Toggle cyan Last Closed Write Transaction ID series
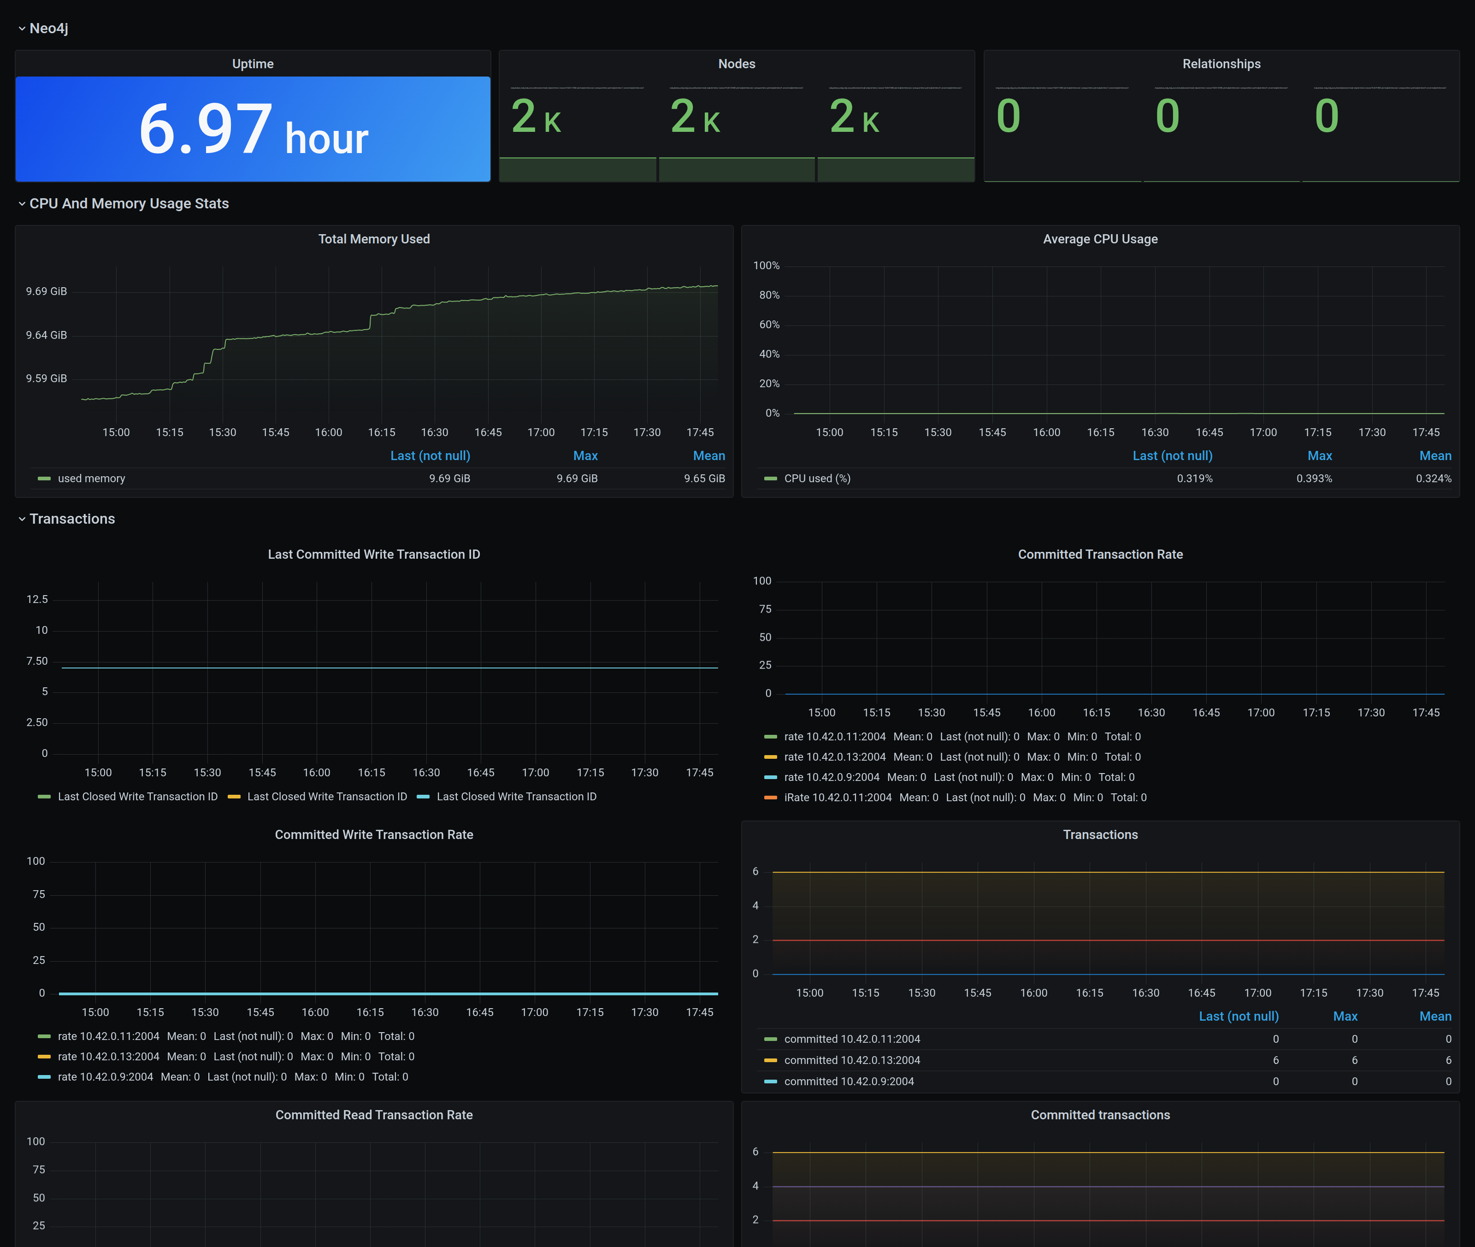The width and height of the screenshot is (1475, 1247). pyautogui.click(x=516, y=797)
